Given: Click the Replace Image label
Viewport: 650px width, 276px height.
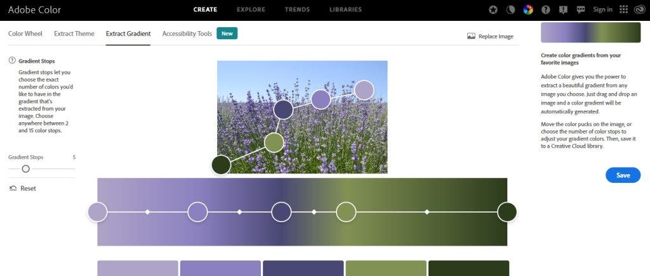Looking at the screenshot, I should tap(496, 36).
